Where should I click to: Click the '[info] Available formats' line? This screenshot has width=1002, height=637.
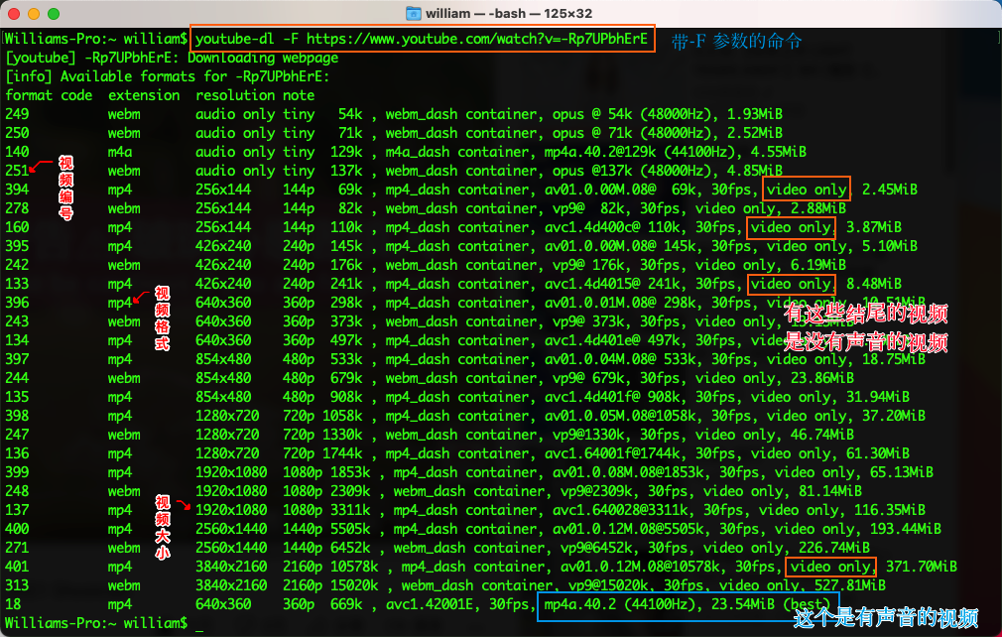(168, 76)
